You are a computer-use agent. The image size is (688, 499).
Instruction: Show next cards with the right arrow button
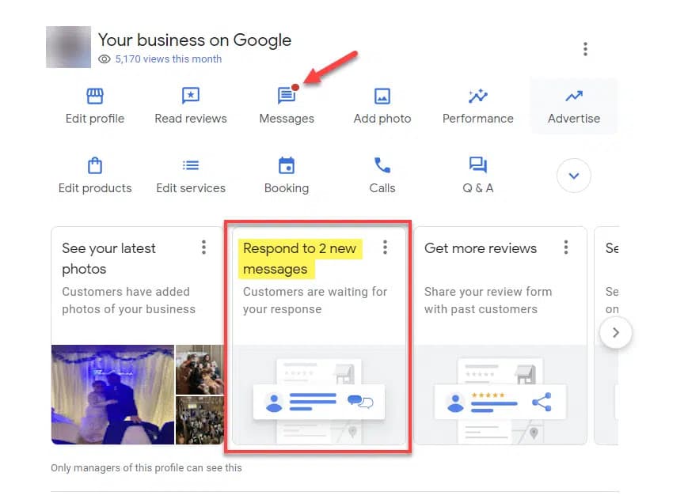(616, 332)
